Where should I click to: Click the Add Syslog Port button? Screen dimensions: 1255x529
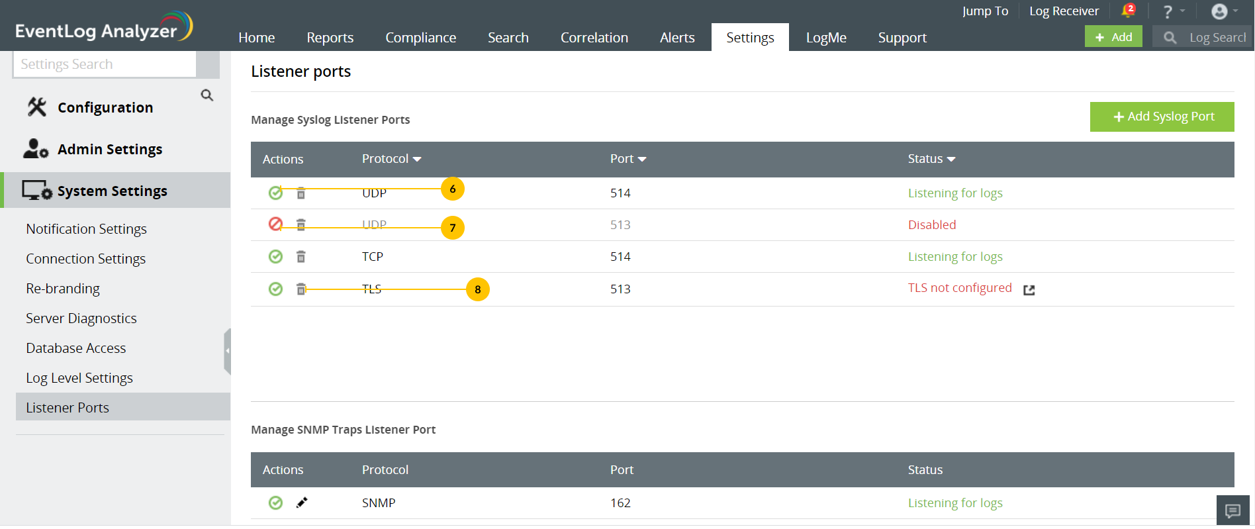(1162, 117)
